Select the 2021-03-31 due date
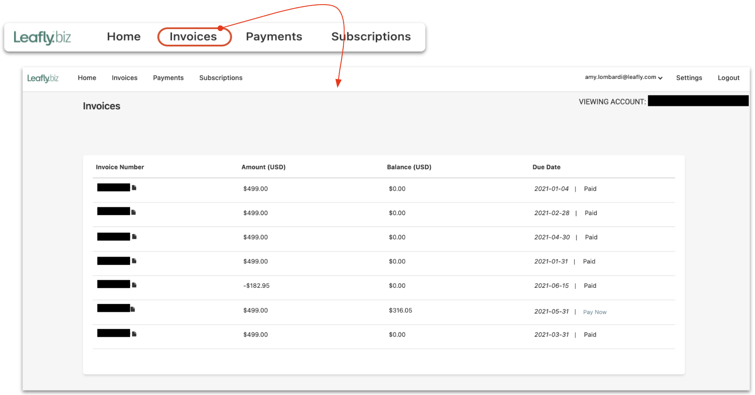 pos(551,335)
